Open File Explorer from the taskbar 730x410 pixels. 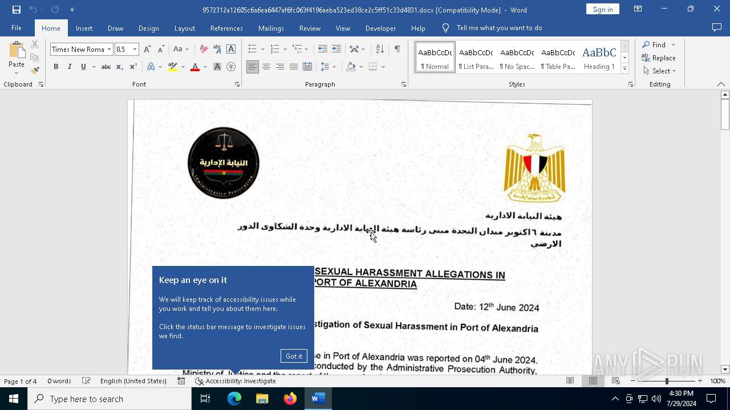tap(262, 399)
